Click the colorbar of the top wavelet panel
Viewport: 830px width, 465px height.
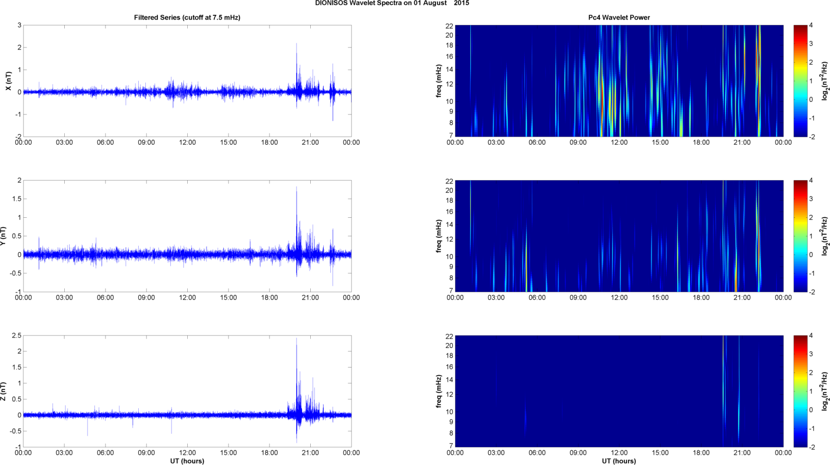(800, 81)
